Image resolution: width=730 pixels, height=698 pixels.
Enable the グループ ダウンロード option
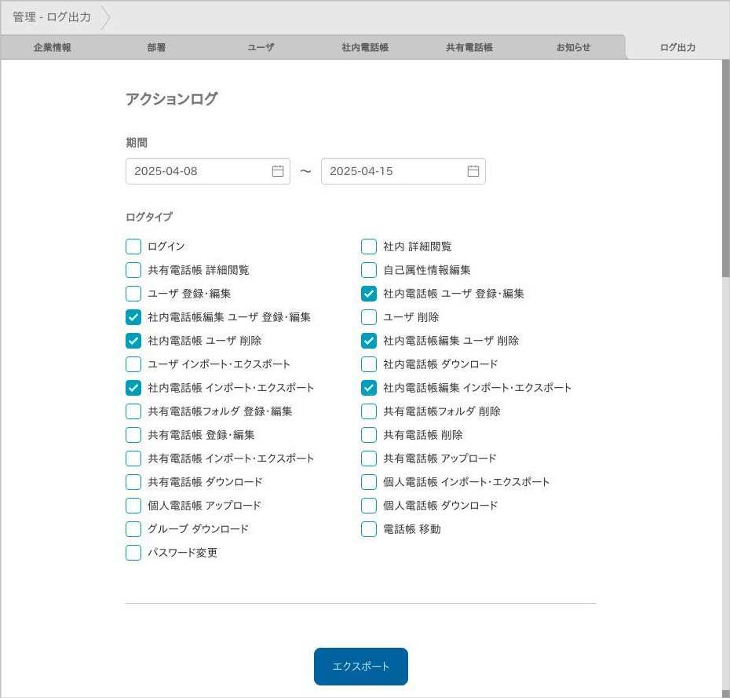[x=133, y=529]
